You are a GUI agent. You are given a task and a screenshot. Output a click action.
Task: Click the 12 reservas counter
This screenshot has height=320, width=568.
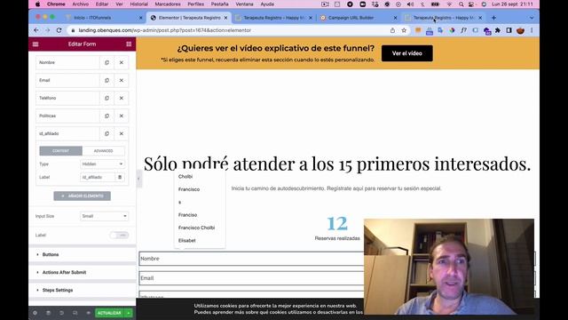tap(337, 223)
